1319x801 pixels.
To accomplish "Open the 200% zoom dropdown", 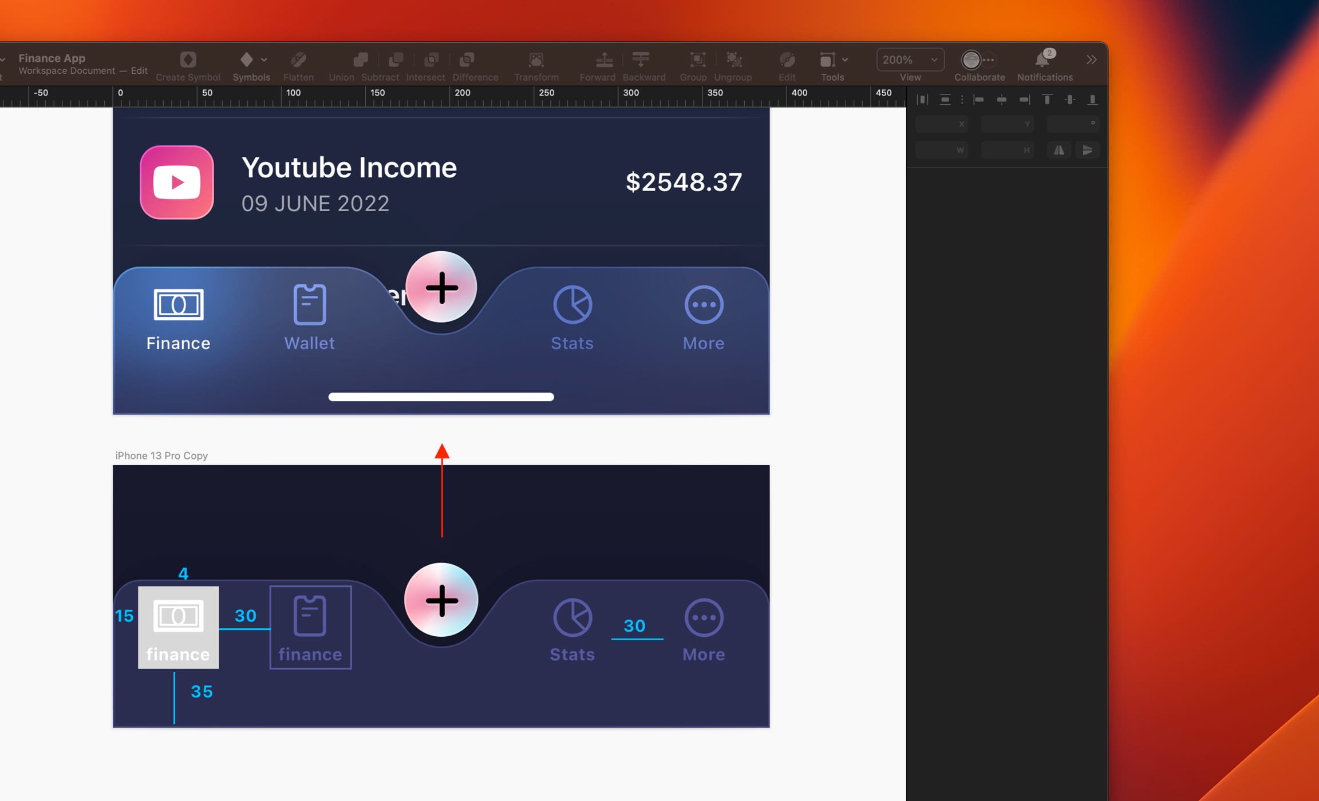I will [910, 60].
